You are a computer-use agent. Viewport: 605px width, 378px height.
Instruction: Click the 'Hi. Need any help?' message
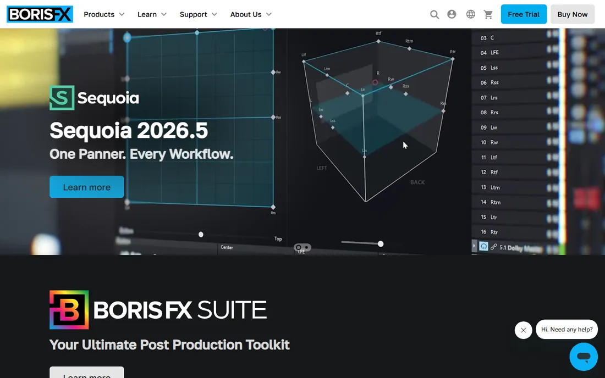[x=567, y=330]
